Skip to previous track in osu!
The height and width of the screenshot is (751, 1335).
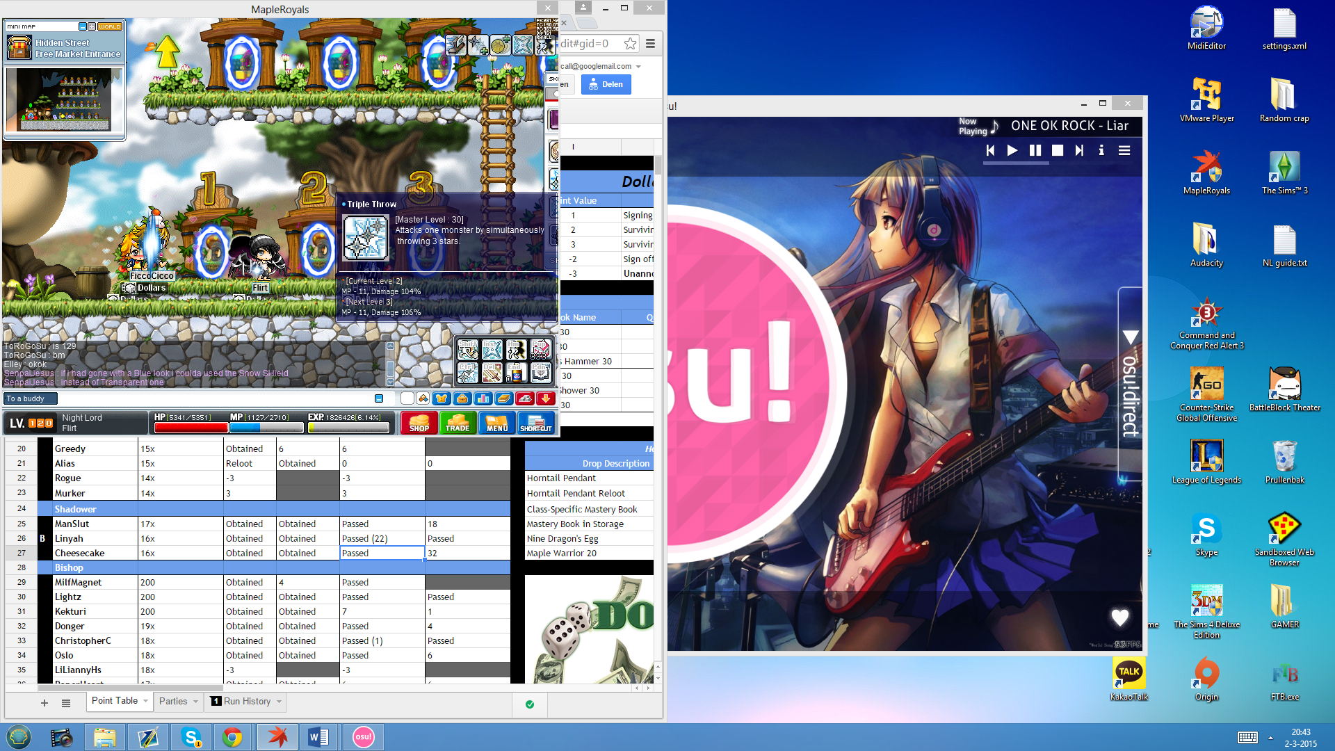[x=990, y=150]
